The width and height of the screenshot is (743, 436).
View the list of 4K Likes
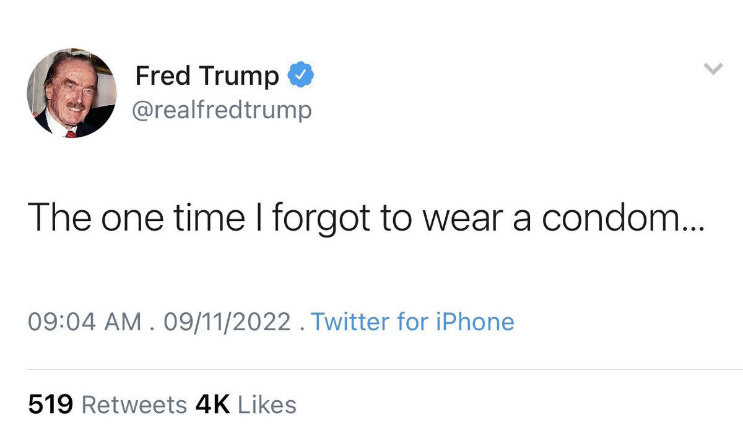pos(246,405)
